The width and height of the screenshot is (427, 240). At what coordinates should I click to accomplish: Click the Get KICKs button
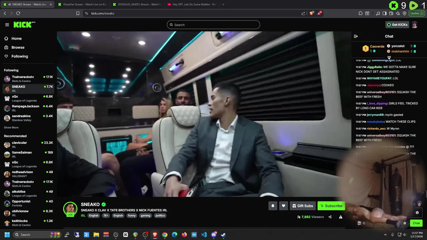(x=397, y=25)
